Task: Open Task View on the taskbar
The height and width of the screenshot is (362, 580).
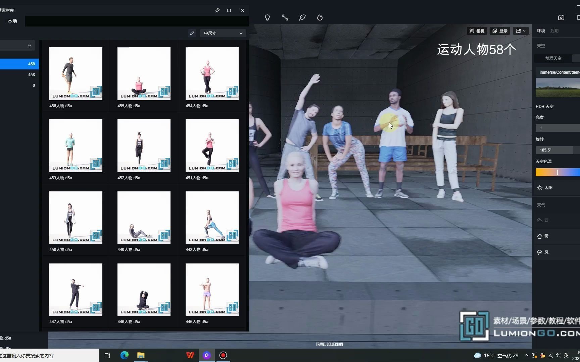Action: click(x=107, y=355)
